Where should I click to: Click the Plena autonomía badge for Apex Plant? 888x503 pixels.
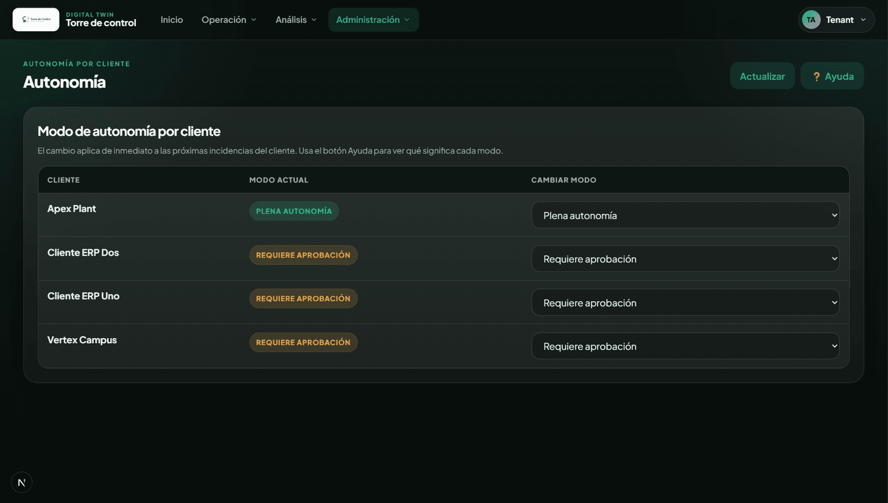click(294, 211)
